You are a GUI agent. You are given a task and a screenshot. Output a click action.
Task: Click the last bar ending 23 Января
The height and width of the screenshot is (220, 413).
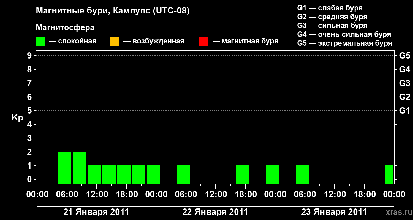coord(389,174)
